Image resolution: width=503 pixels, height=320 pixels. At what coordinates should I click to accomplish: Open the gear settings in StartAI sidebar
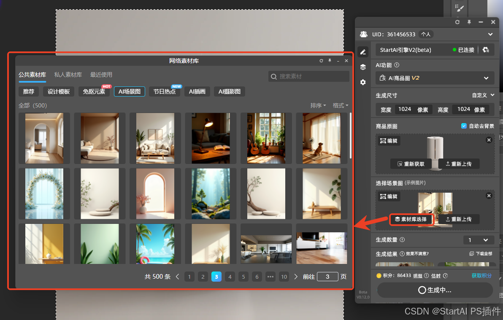tap(363, 82)
